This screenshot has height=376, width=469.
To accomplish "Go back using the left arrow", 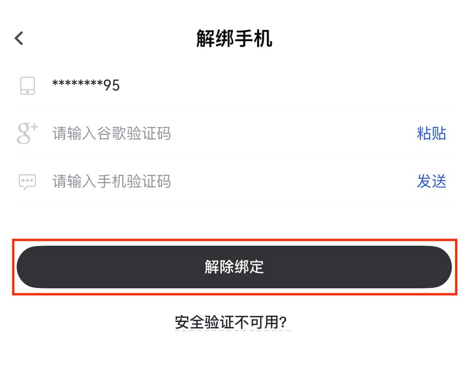I will 19,38.
